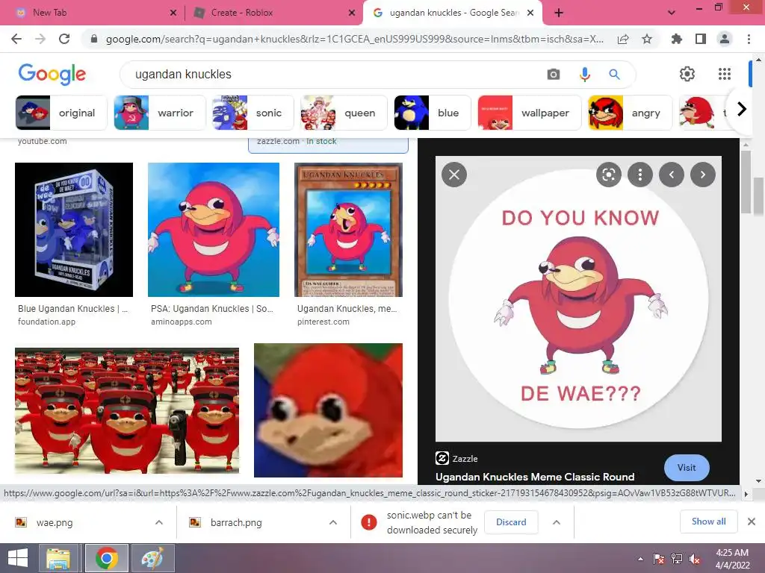Filter images by blue chip
Screen dimensions: 765x573
[433, 113]
